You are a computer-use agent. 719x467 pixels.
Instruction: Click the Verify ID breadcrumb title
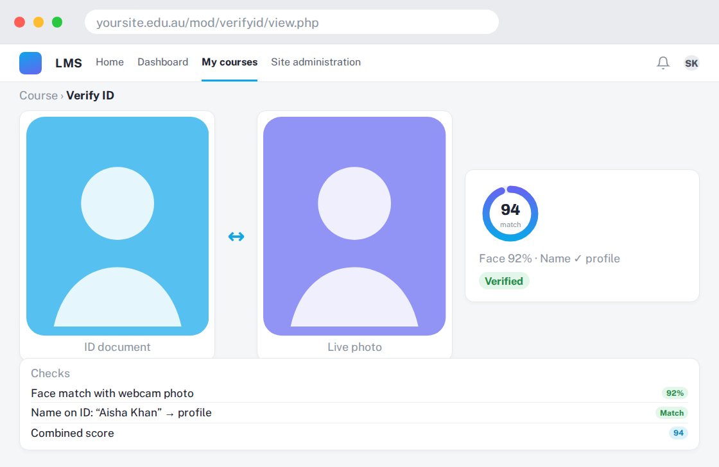tap(90, 96)
